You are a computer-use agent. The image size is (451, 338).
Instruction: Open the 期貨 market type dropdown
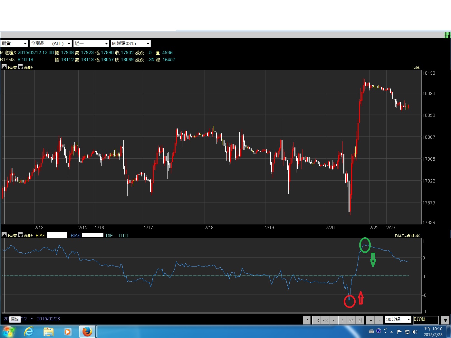tap(14, 43)
